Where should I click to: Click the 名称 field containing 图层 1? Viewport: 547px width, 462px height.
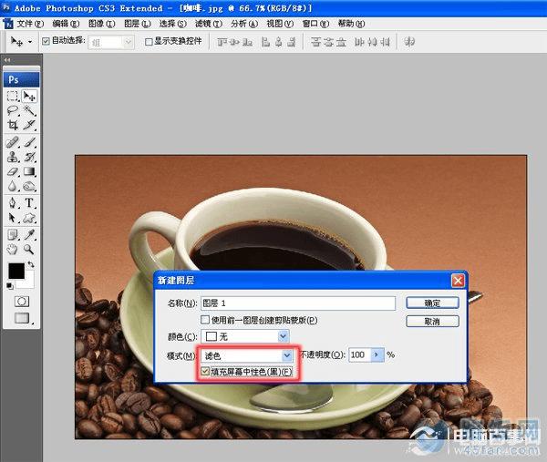[298, 303]
